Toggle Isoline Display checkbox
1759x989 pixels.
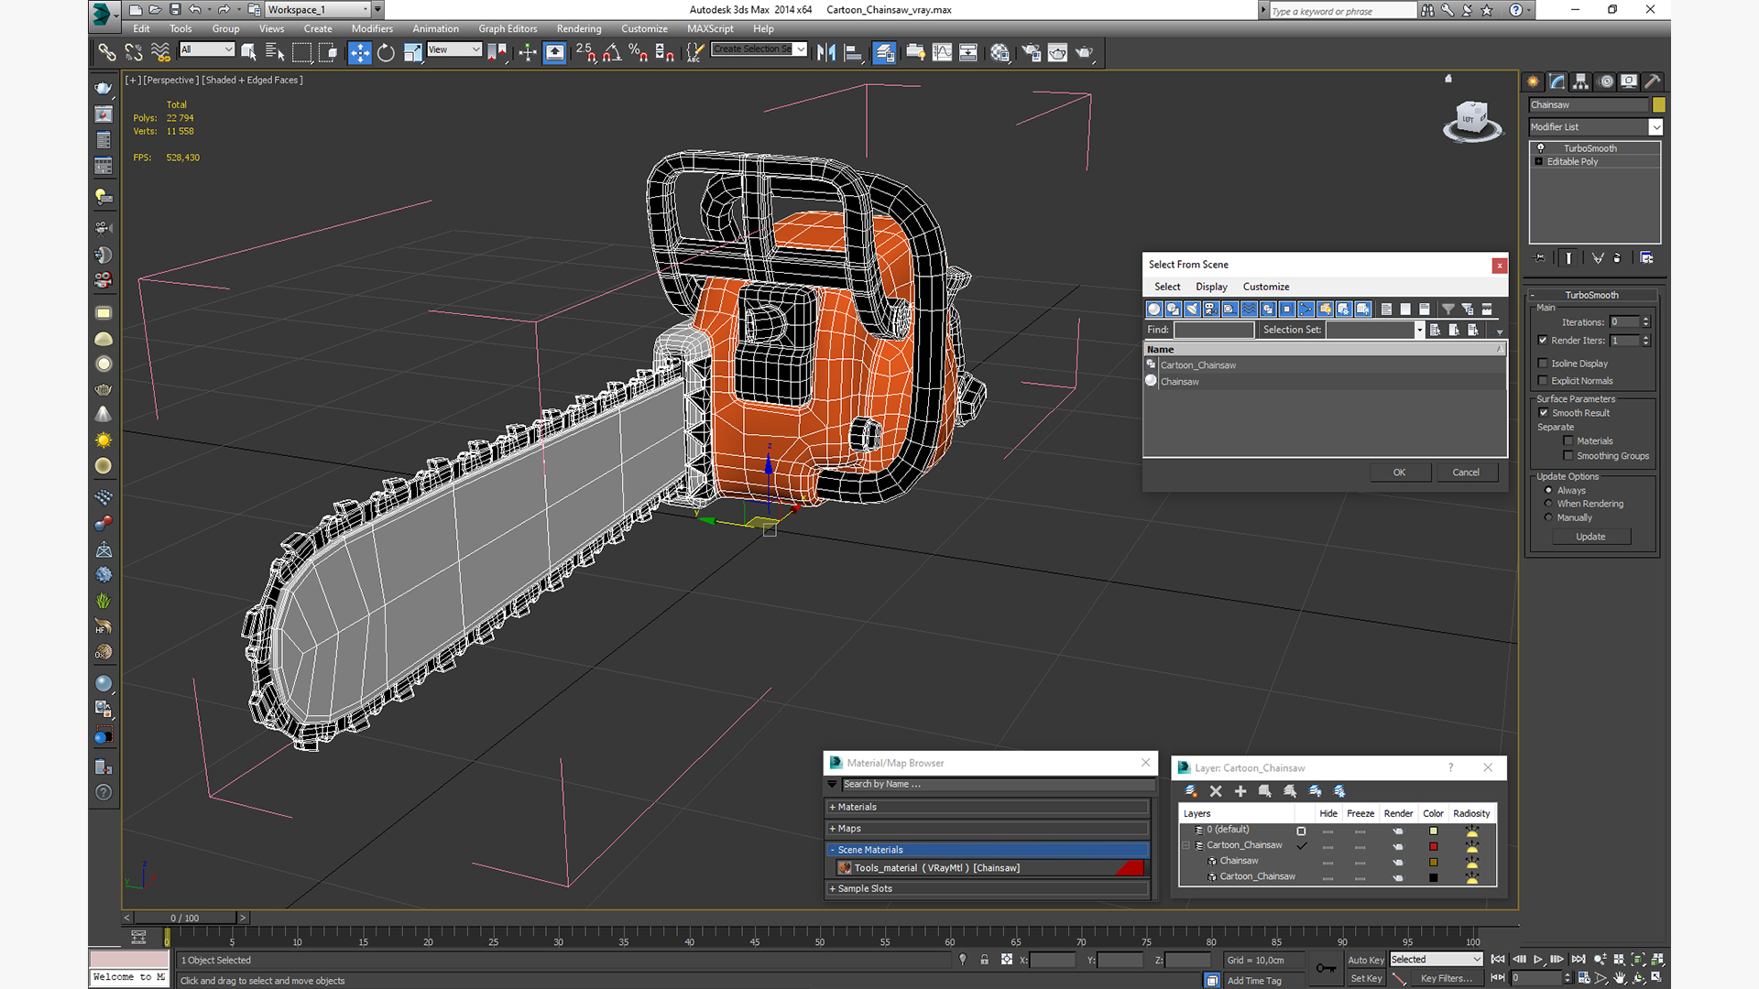click(x=1546, y=363)
